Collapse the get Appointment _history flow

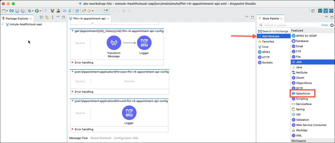coord(73,31)
